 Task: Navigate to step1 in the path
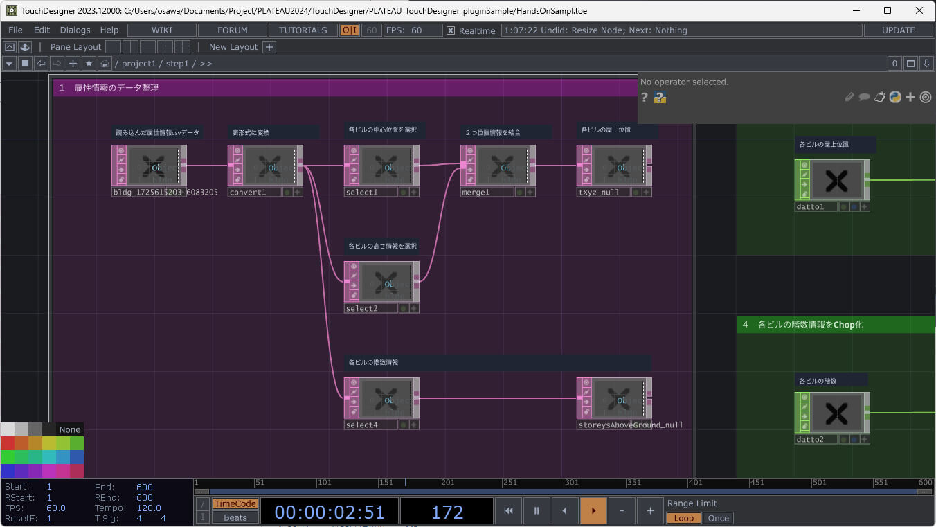(177, 64)
